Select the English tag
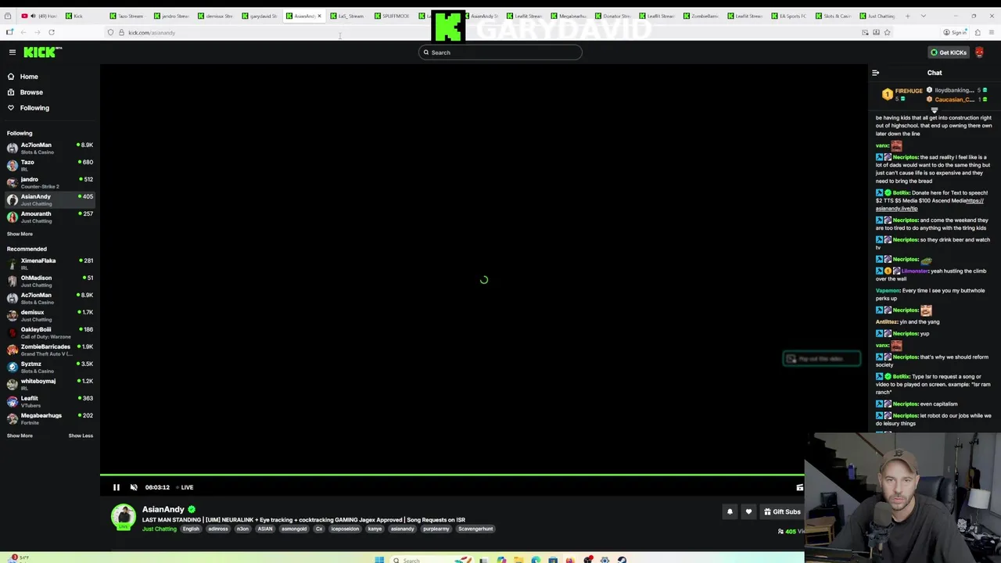Image resolution: width=1001 pixels, height=563 pixels. pos(191,529)
